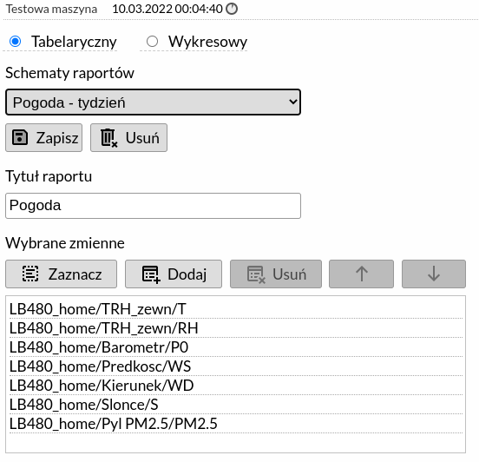Click into the Tytuł raportu input field
This screenshot has height=462, width=479.
point(153,206)
